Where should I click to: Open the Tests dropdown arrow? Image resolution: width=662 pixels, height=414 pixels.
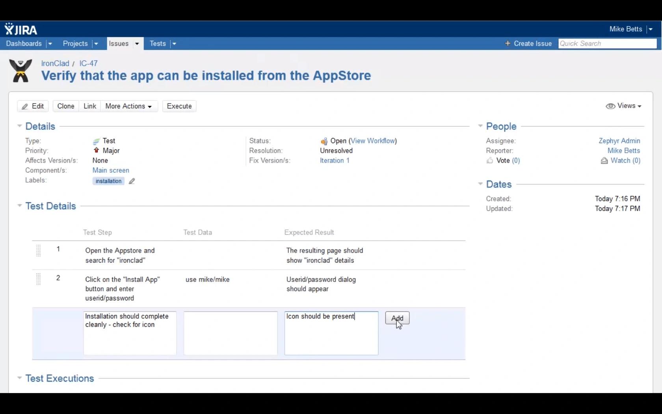pos(174,44)
